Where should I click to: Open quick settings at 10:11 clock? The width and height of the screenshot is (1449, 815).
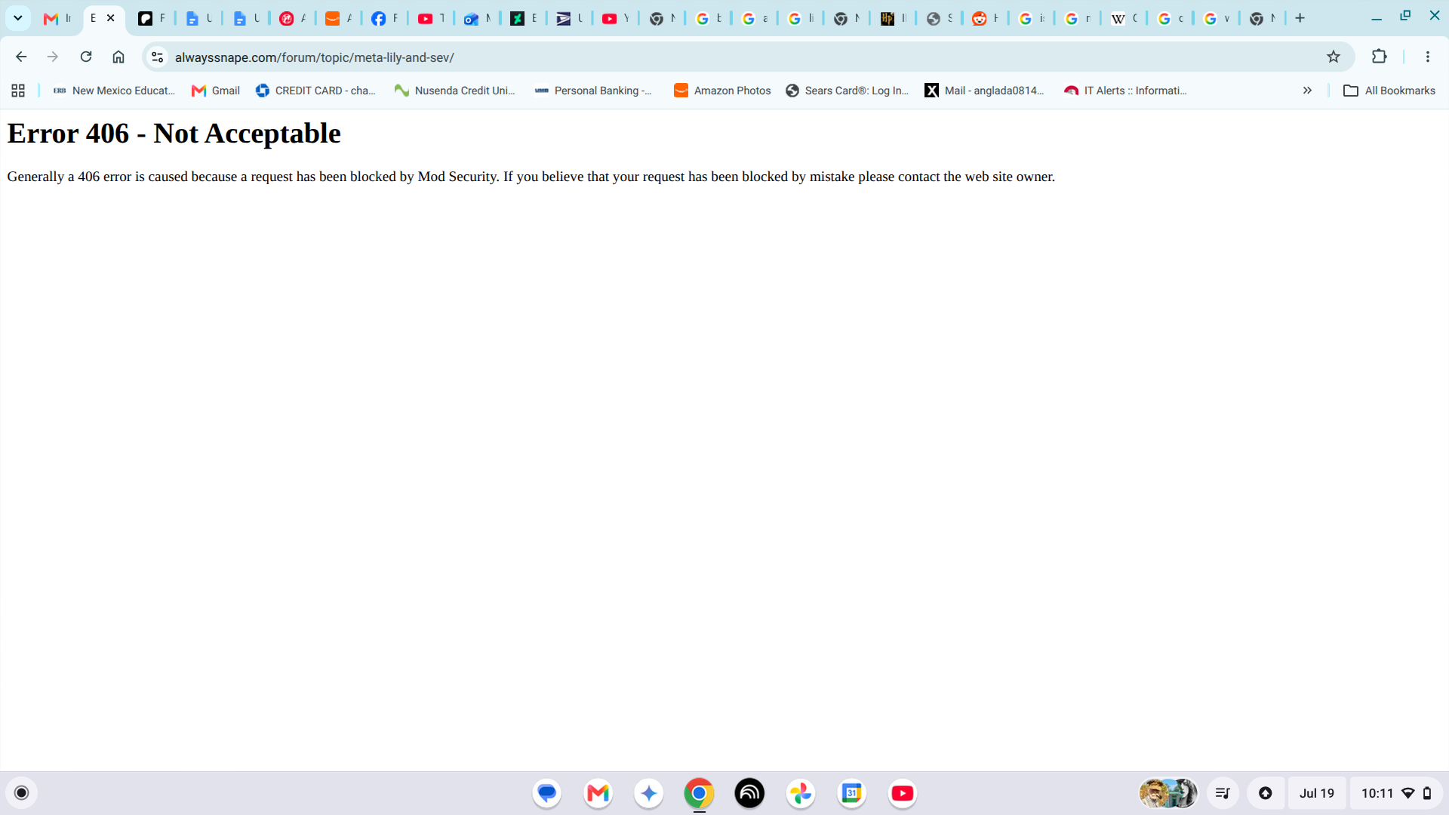tap(1396, 793)
